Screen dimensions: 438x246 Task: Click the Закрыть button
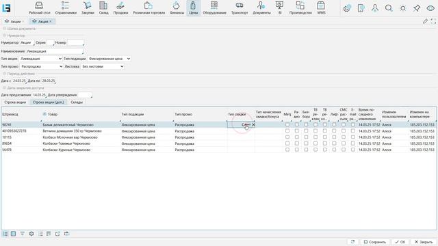(424, 242)
